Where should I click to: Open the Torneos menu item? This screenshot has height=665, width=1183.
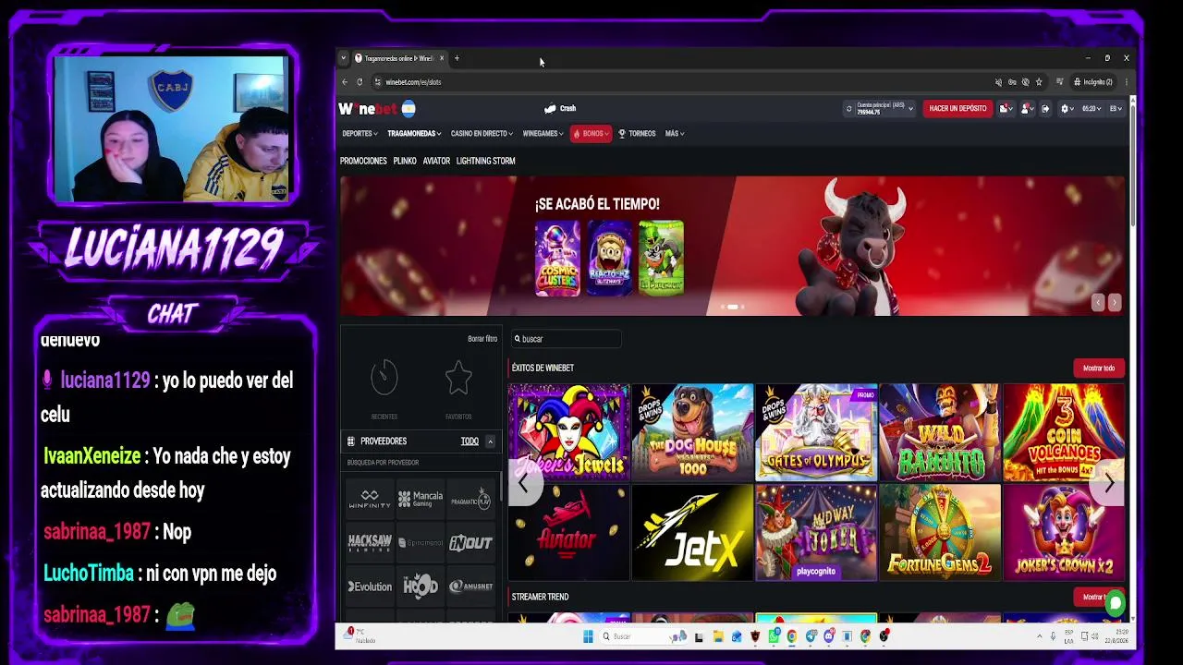[637, 134]
